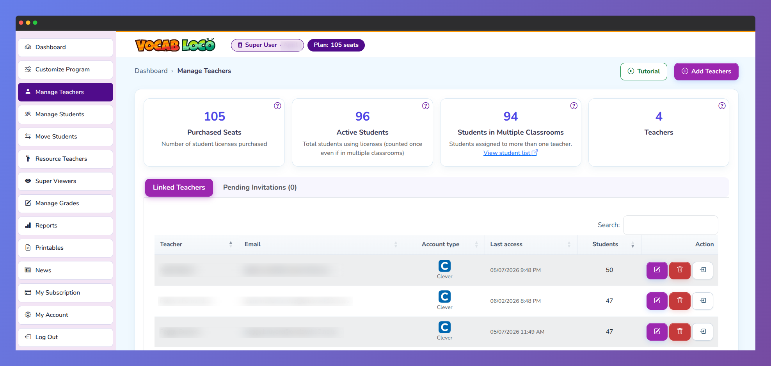Click Clever icon in 8:48 PM row
Image resolution: width=771 pixels, height=366 pixels.
click(444, 297)
